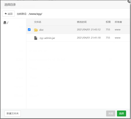The image size is (131, 119).
Task: Click the root disk drive icon
Action: coord(5,23)
